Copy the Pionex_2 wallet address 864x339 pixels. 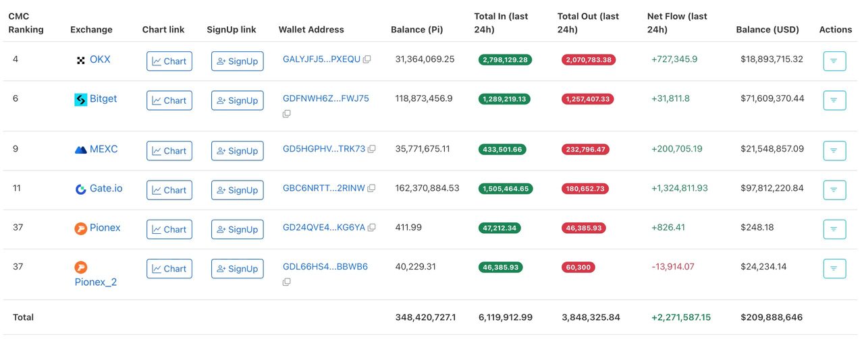[287, 282]
